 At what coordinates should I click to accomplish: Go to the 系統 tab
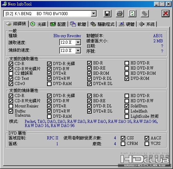pyautogui.click(x=147, y=24)
